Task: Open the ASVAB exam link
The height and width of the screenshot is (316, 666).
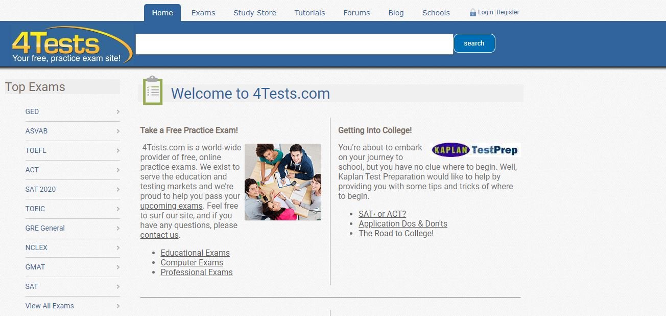Action: point(36,131)
